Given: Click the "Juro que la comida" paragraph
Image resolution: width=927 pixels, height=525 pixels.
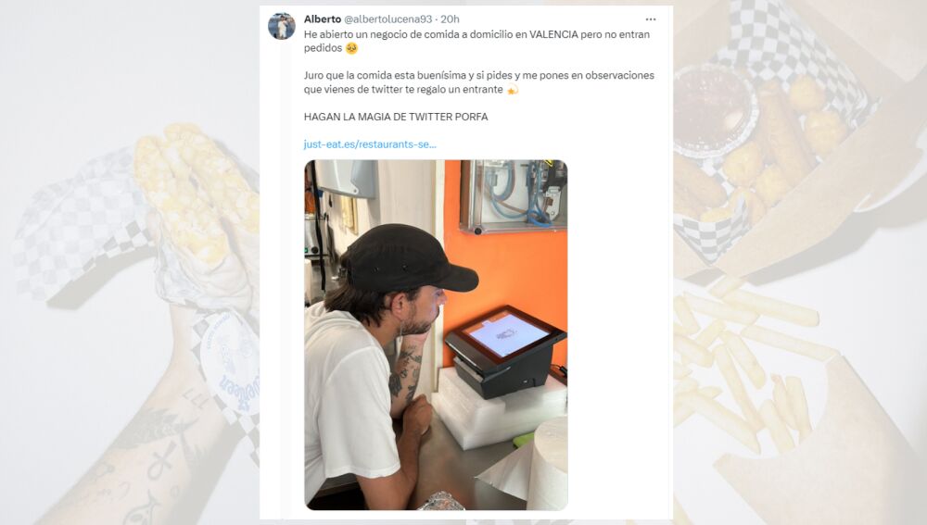Looking at the screenshot, I should pyautogui.click(x=479, y=82).
